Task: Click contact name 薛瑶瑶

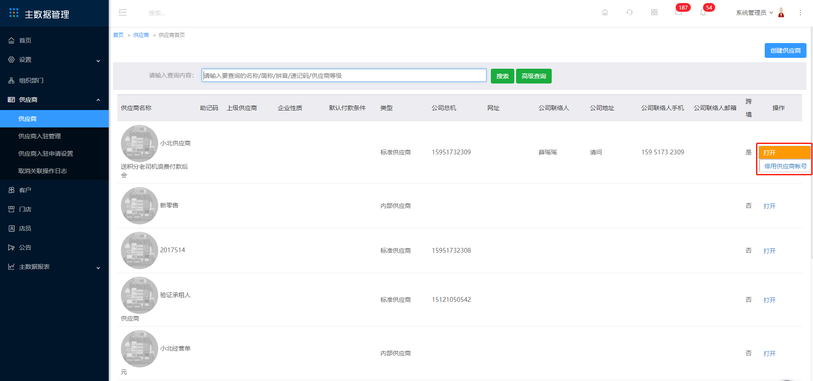Action: (548, 152)
